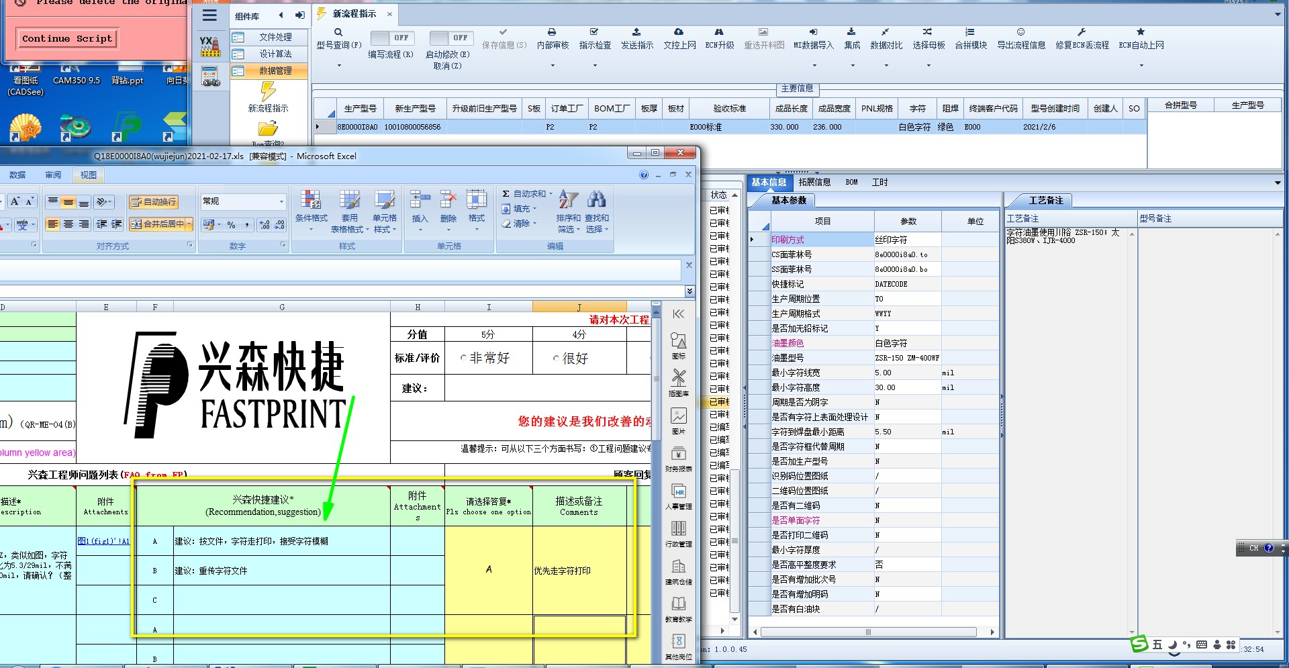Viewport: 1289px width, 668px height.
Task: Expand Excel 清除 dropdown
Action: [x=535, y=224]
